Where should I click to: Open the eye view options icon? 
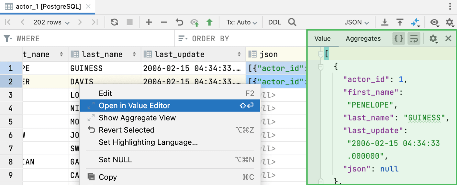pos(434,22)
